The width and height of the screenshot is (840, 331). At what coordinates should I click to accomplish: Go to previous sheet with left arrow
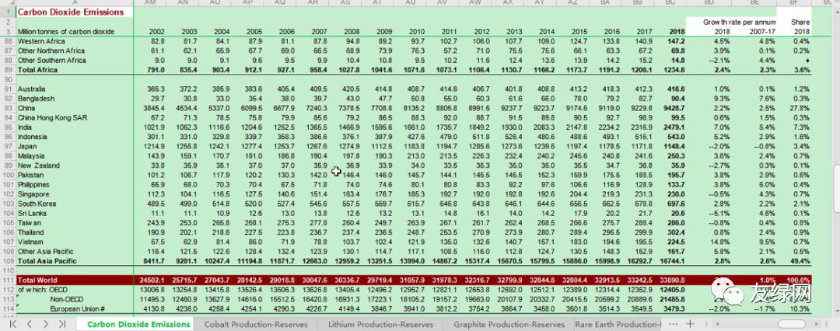30,324
